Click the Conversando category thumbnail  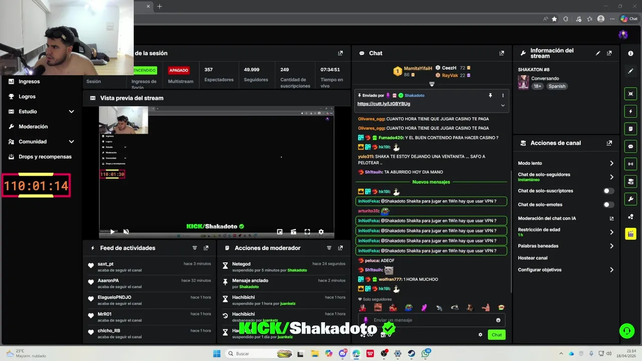pyautogui.click(x=523, y=82)
